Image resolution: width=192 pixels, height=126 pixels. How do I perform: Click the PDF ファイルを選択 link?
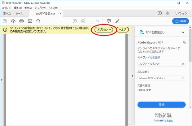(x=149, y=57)
